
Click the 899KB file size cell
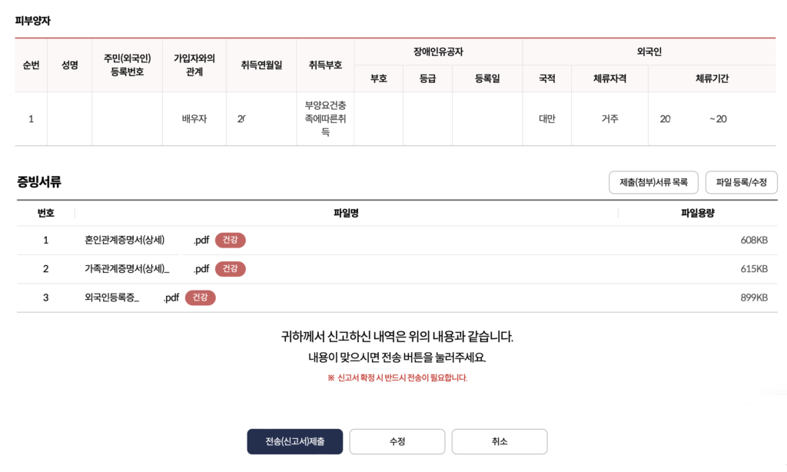[753, 297]
